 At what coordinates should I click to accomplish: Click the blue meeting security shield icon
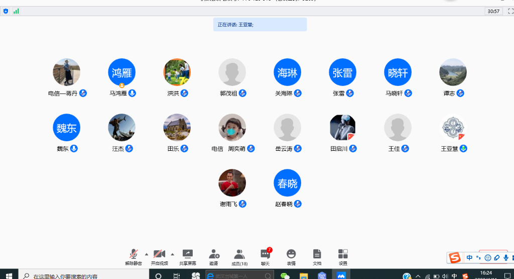(6, 11)
